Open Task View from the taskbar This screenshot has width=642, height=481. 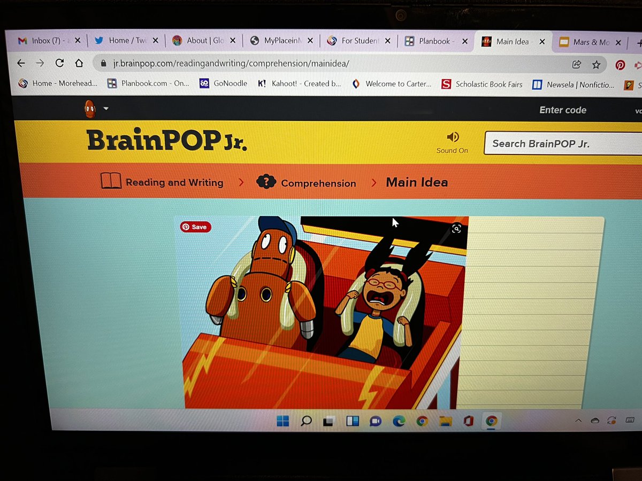click(x=329, y=422)
